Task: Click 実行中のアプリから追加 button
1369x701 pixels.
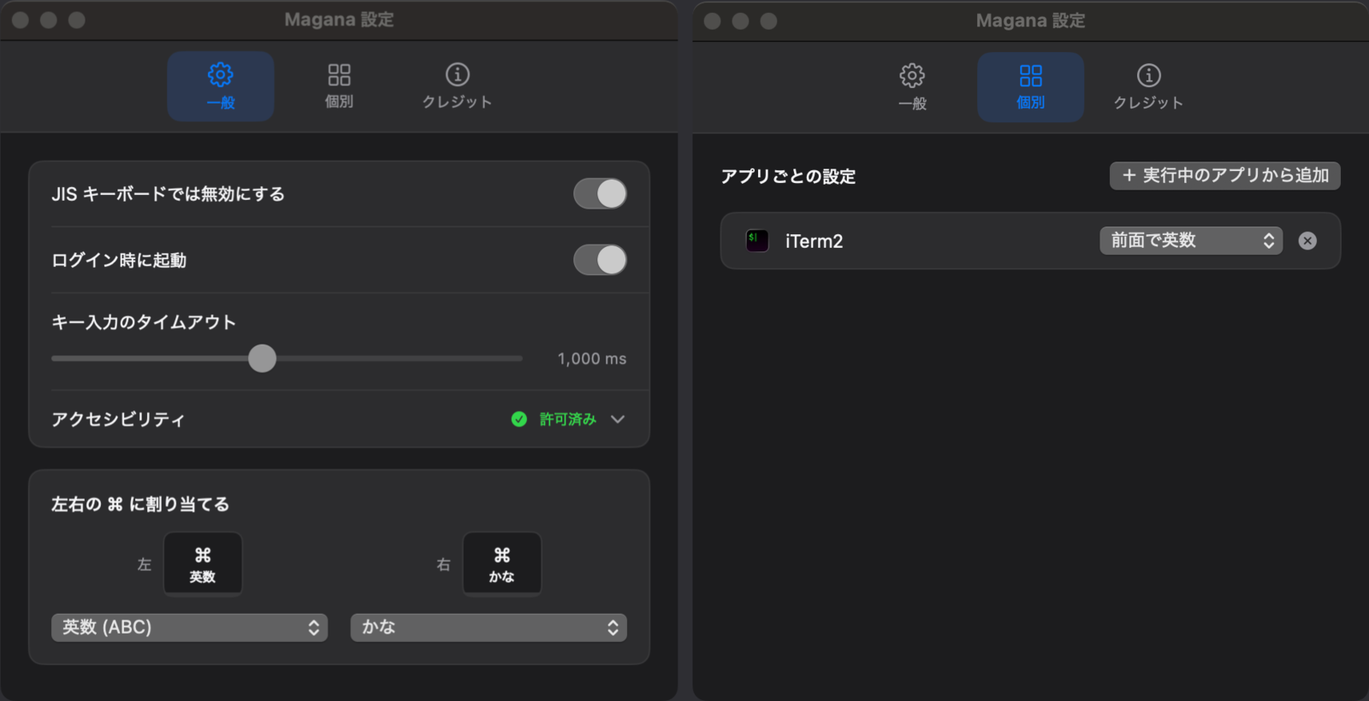Action: point(1225,175)
